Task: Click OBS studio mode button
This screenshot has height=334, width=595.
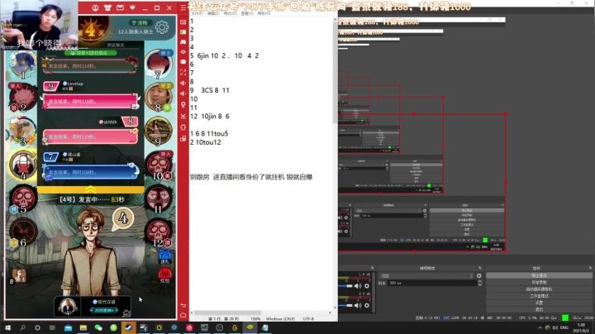Action: 539,296
